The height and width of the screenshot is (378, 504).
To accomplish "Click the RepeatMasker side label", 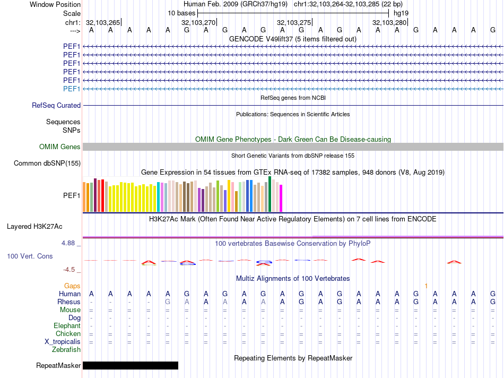I will point(58,365).
